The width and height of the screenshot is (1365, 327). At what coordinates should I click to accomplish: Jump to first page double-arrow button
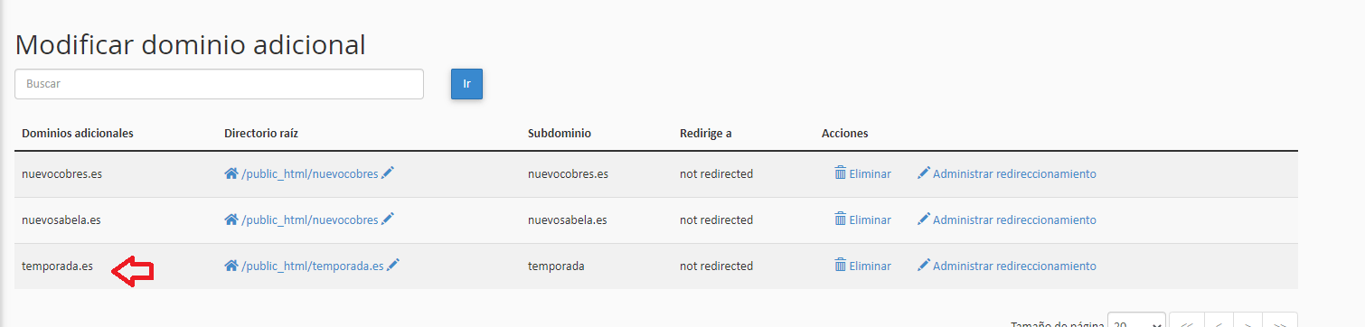[x=1186, y=321]
